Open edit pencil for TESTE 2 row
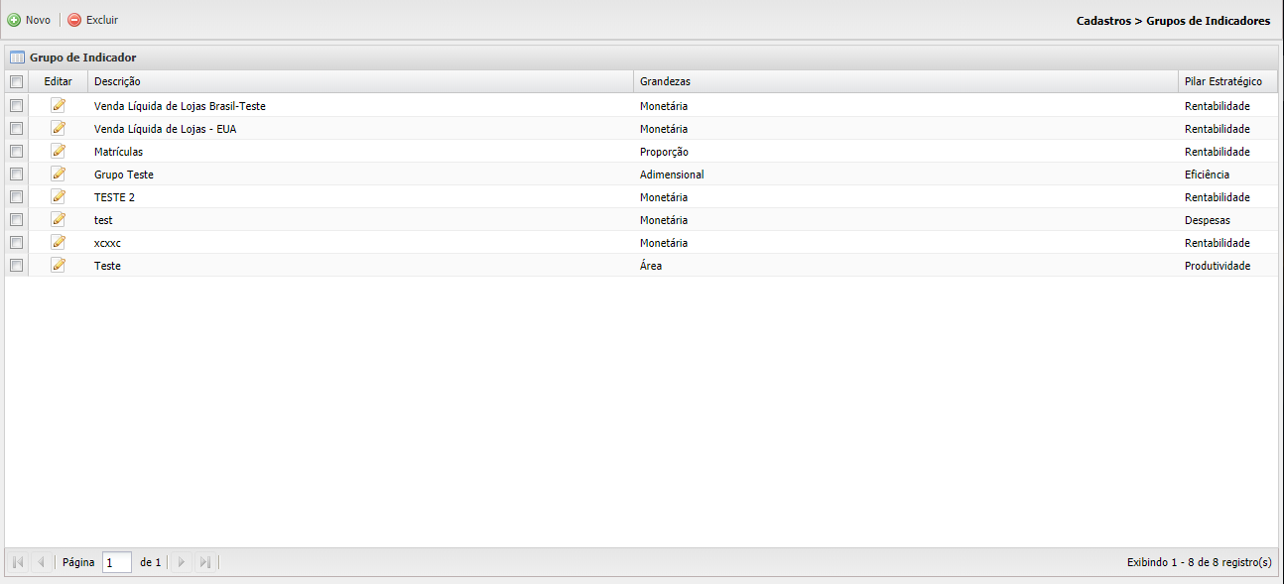Viewport: 1284px width, 584px height. 59,196
